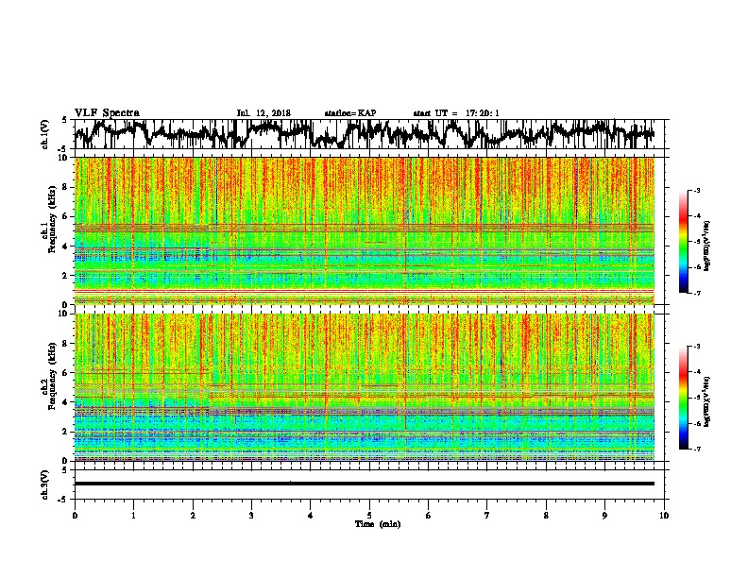Image resolution: width=748 pixels, height=578 pixels.
Task: Click the time axis tick label '8'
Action: tap(546, 516)
